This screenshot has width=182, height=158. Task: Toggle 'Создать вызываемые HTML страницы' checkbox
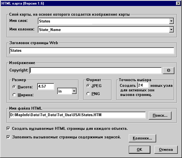pos(8,128)
